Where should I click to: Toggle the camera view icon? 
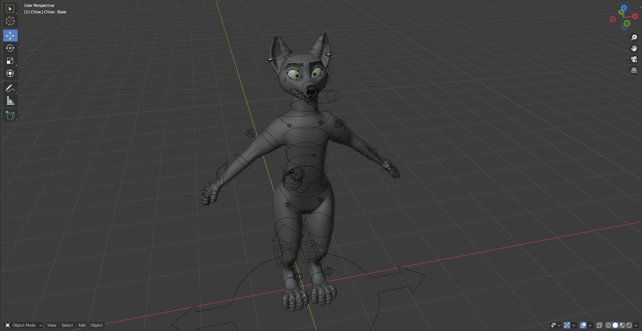pos(634,59)
